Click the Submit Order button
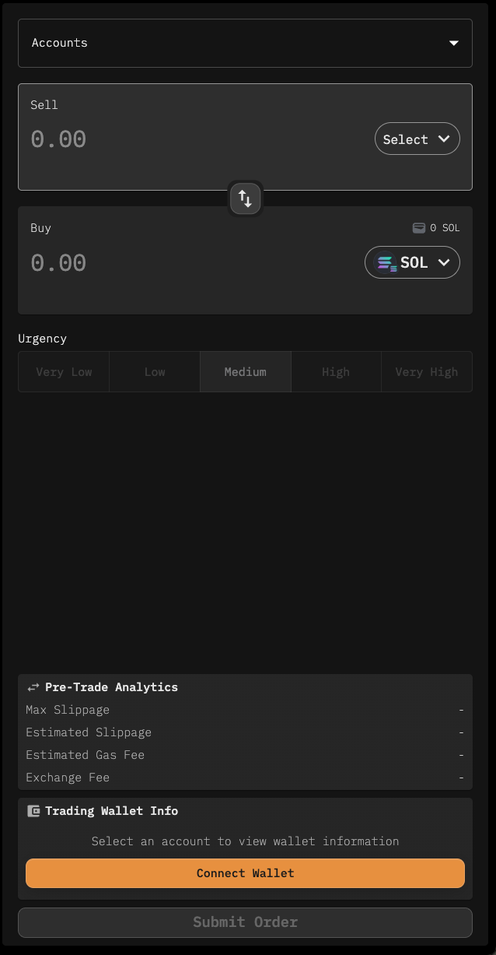Viewport: 496px width, 955px height. 245,922
